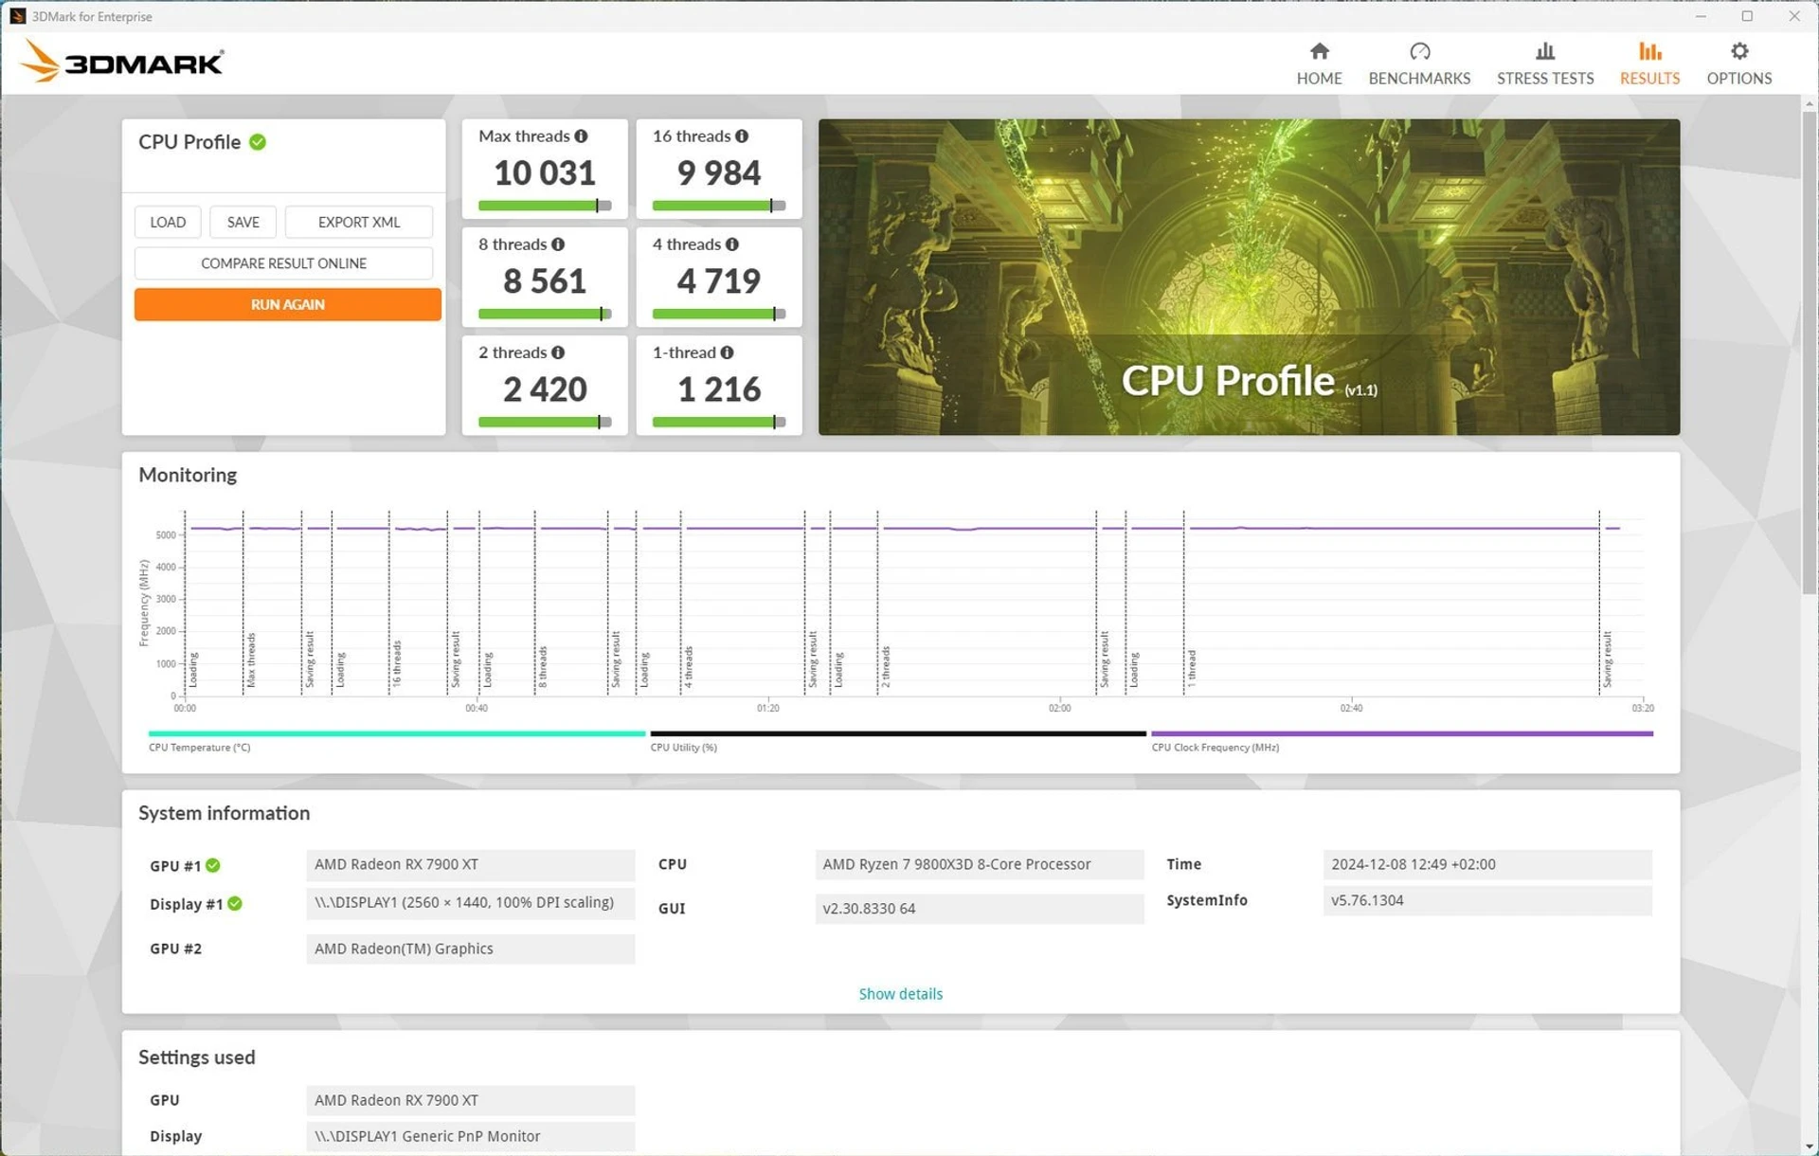Click info icon next to 1-thread

point(727,352)
